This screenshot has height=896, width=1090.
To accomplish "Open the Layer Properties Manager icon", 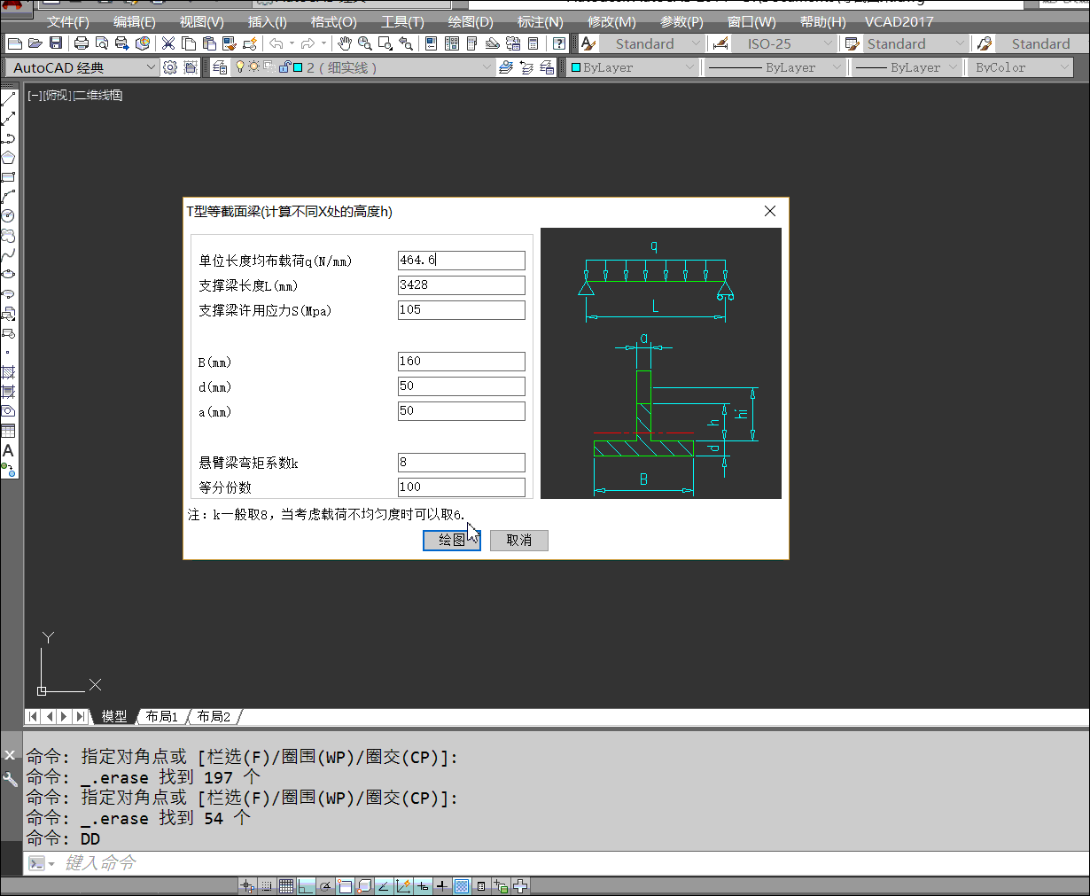I will click(x=220, y=67).
